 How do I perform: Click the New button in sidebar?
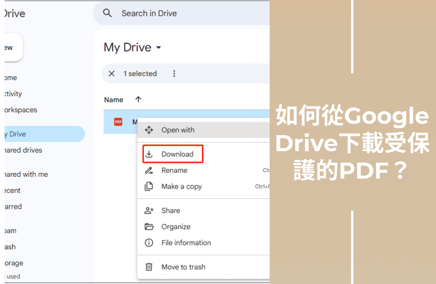(13, 47)
